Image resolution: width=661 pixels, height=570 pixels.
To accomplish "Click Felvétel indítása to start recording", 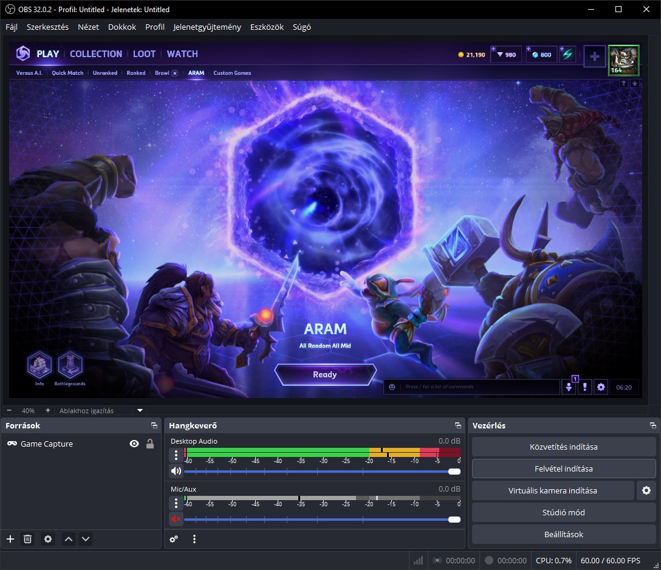I will click(563, 469).
